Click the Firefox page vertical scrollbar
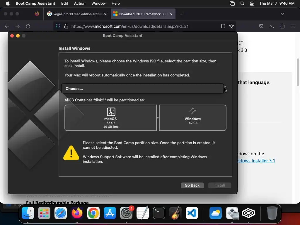Screen dimensions: 300x225 (x=298, y=72)
